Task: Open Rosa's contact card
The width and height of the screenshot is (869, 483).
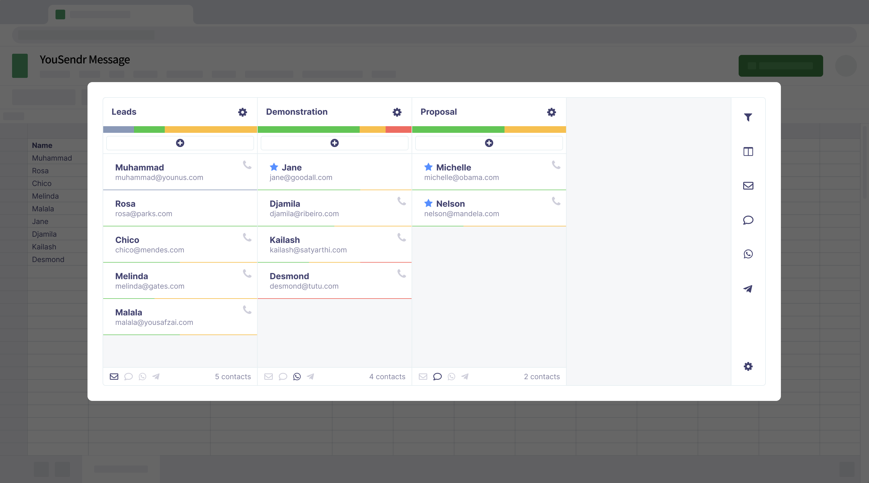Action: coord(180,208)
